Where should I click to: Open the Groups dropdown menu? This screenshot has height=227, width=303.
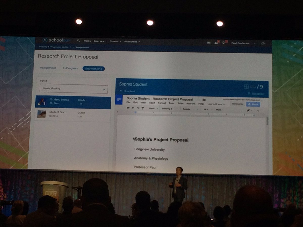coord(115,41)
